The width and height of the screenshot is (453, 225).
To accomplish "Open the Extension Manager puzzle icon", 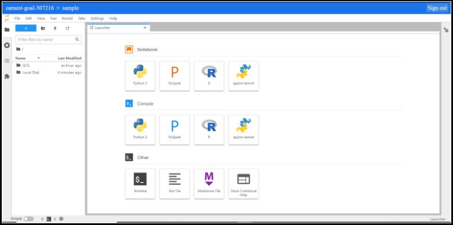I will [x=7, y=76].
